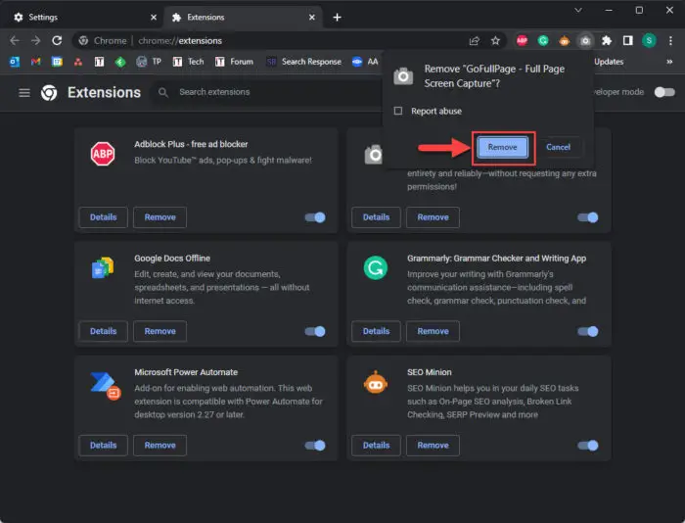
Task: Remove the Grammarly extension
Action: [x=433, y=331]
